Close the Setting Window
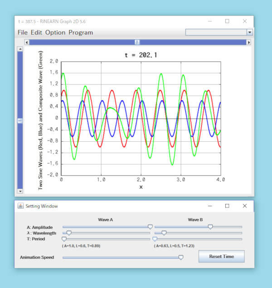Screen dimensions: 272x288 point(245,206)
